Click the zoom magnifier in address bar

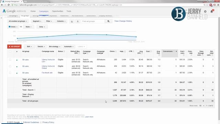tap(205, 5)
